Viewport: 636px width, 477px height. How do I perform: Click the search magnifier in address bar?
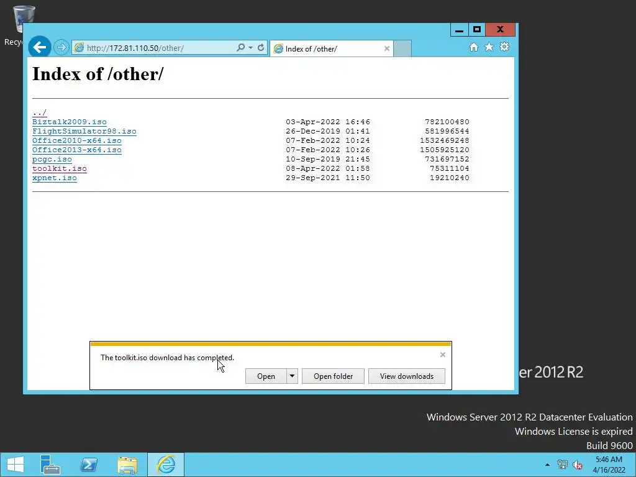coord(240,47)
